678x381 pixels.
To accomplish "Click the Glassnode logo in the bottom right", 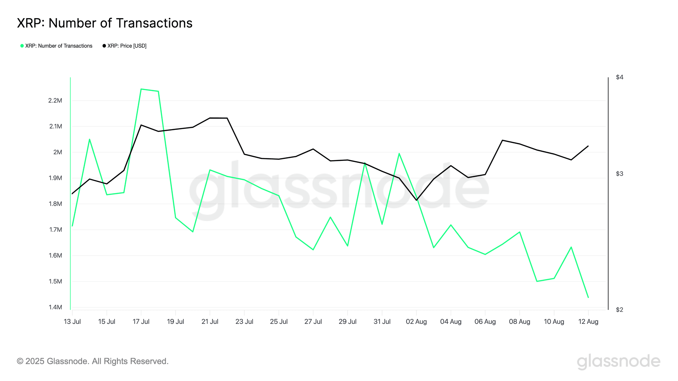I will coord(618,361).
